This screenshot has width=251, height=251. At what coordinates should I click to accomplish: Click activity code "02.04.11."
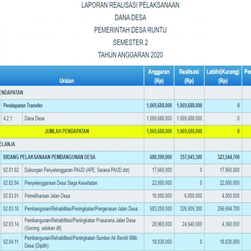click(11, 242)
